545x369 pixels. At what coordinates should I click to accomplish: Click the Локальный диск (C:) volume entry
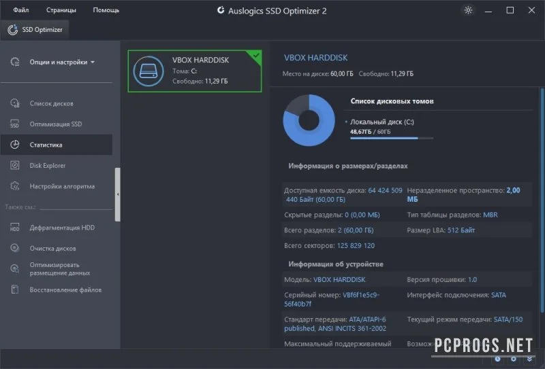click(381, 122)
